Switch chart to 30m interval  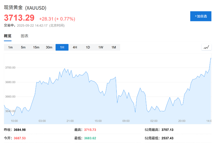click(49, 47)
